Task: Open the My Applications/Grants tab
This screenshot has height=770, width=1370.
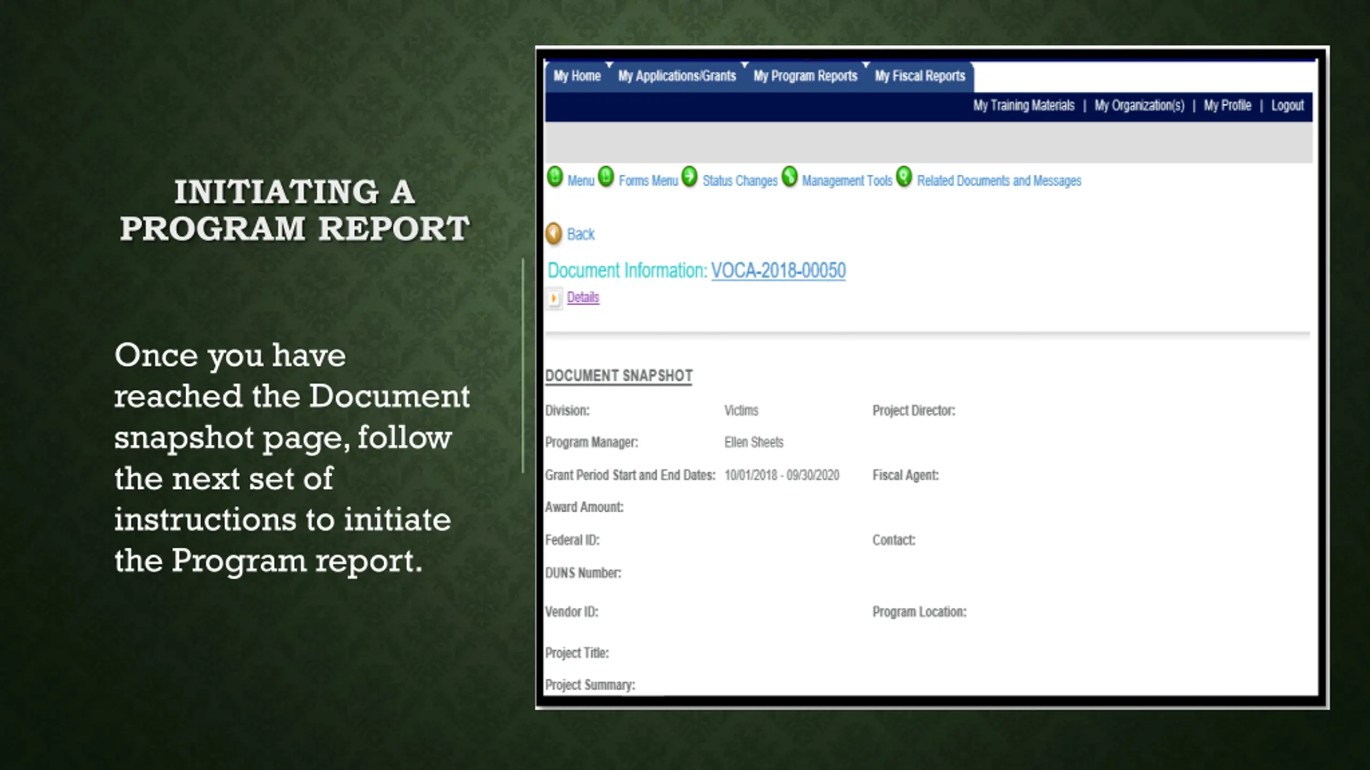Action: click(x=677, y=76)
